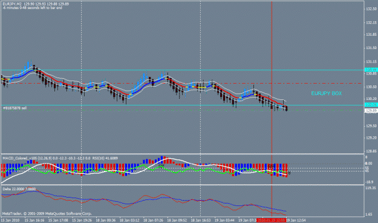Viewport: 378px width, 223px height.
Task: Click the 18 Jan 00:36 time label
Action: pos(106,221)
